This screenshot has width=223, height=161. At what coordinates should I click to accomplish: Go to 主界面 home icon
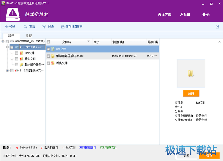(159, 15)
